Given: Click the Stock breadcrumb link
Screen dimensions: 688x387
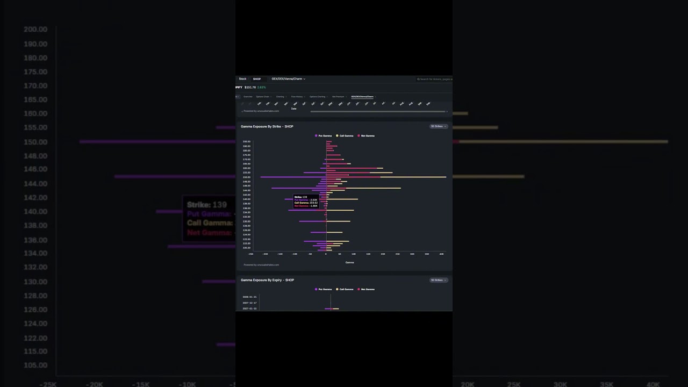Looking at the screenshot, I should (x=242, y=79).
